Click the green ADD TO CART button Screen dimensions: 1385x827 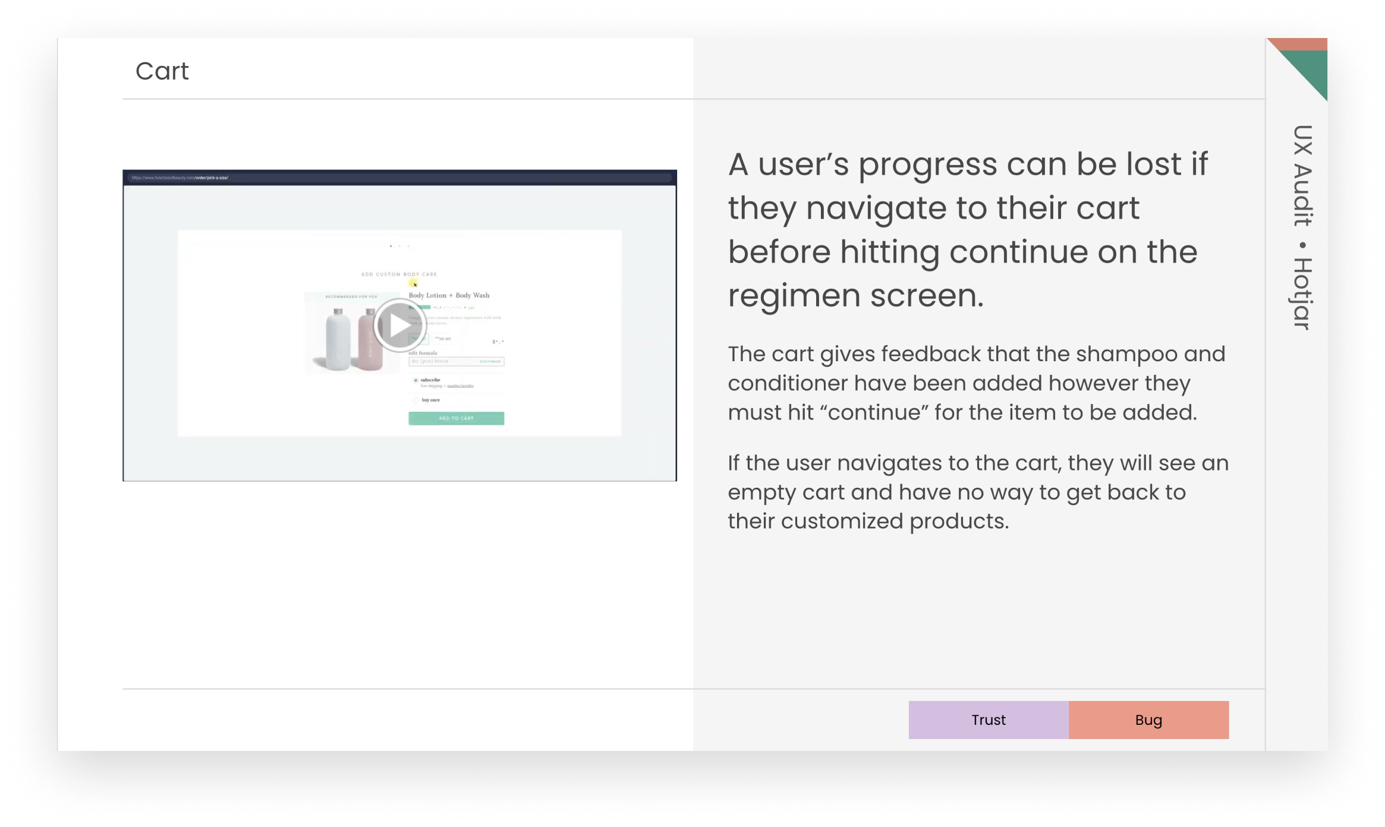pyautogui.click(x=456, y=418)
